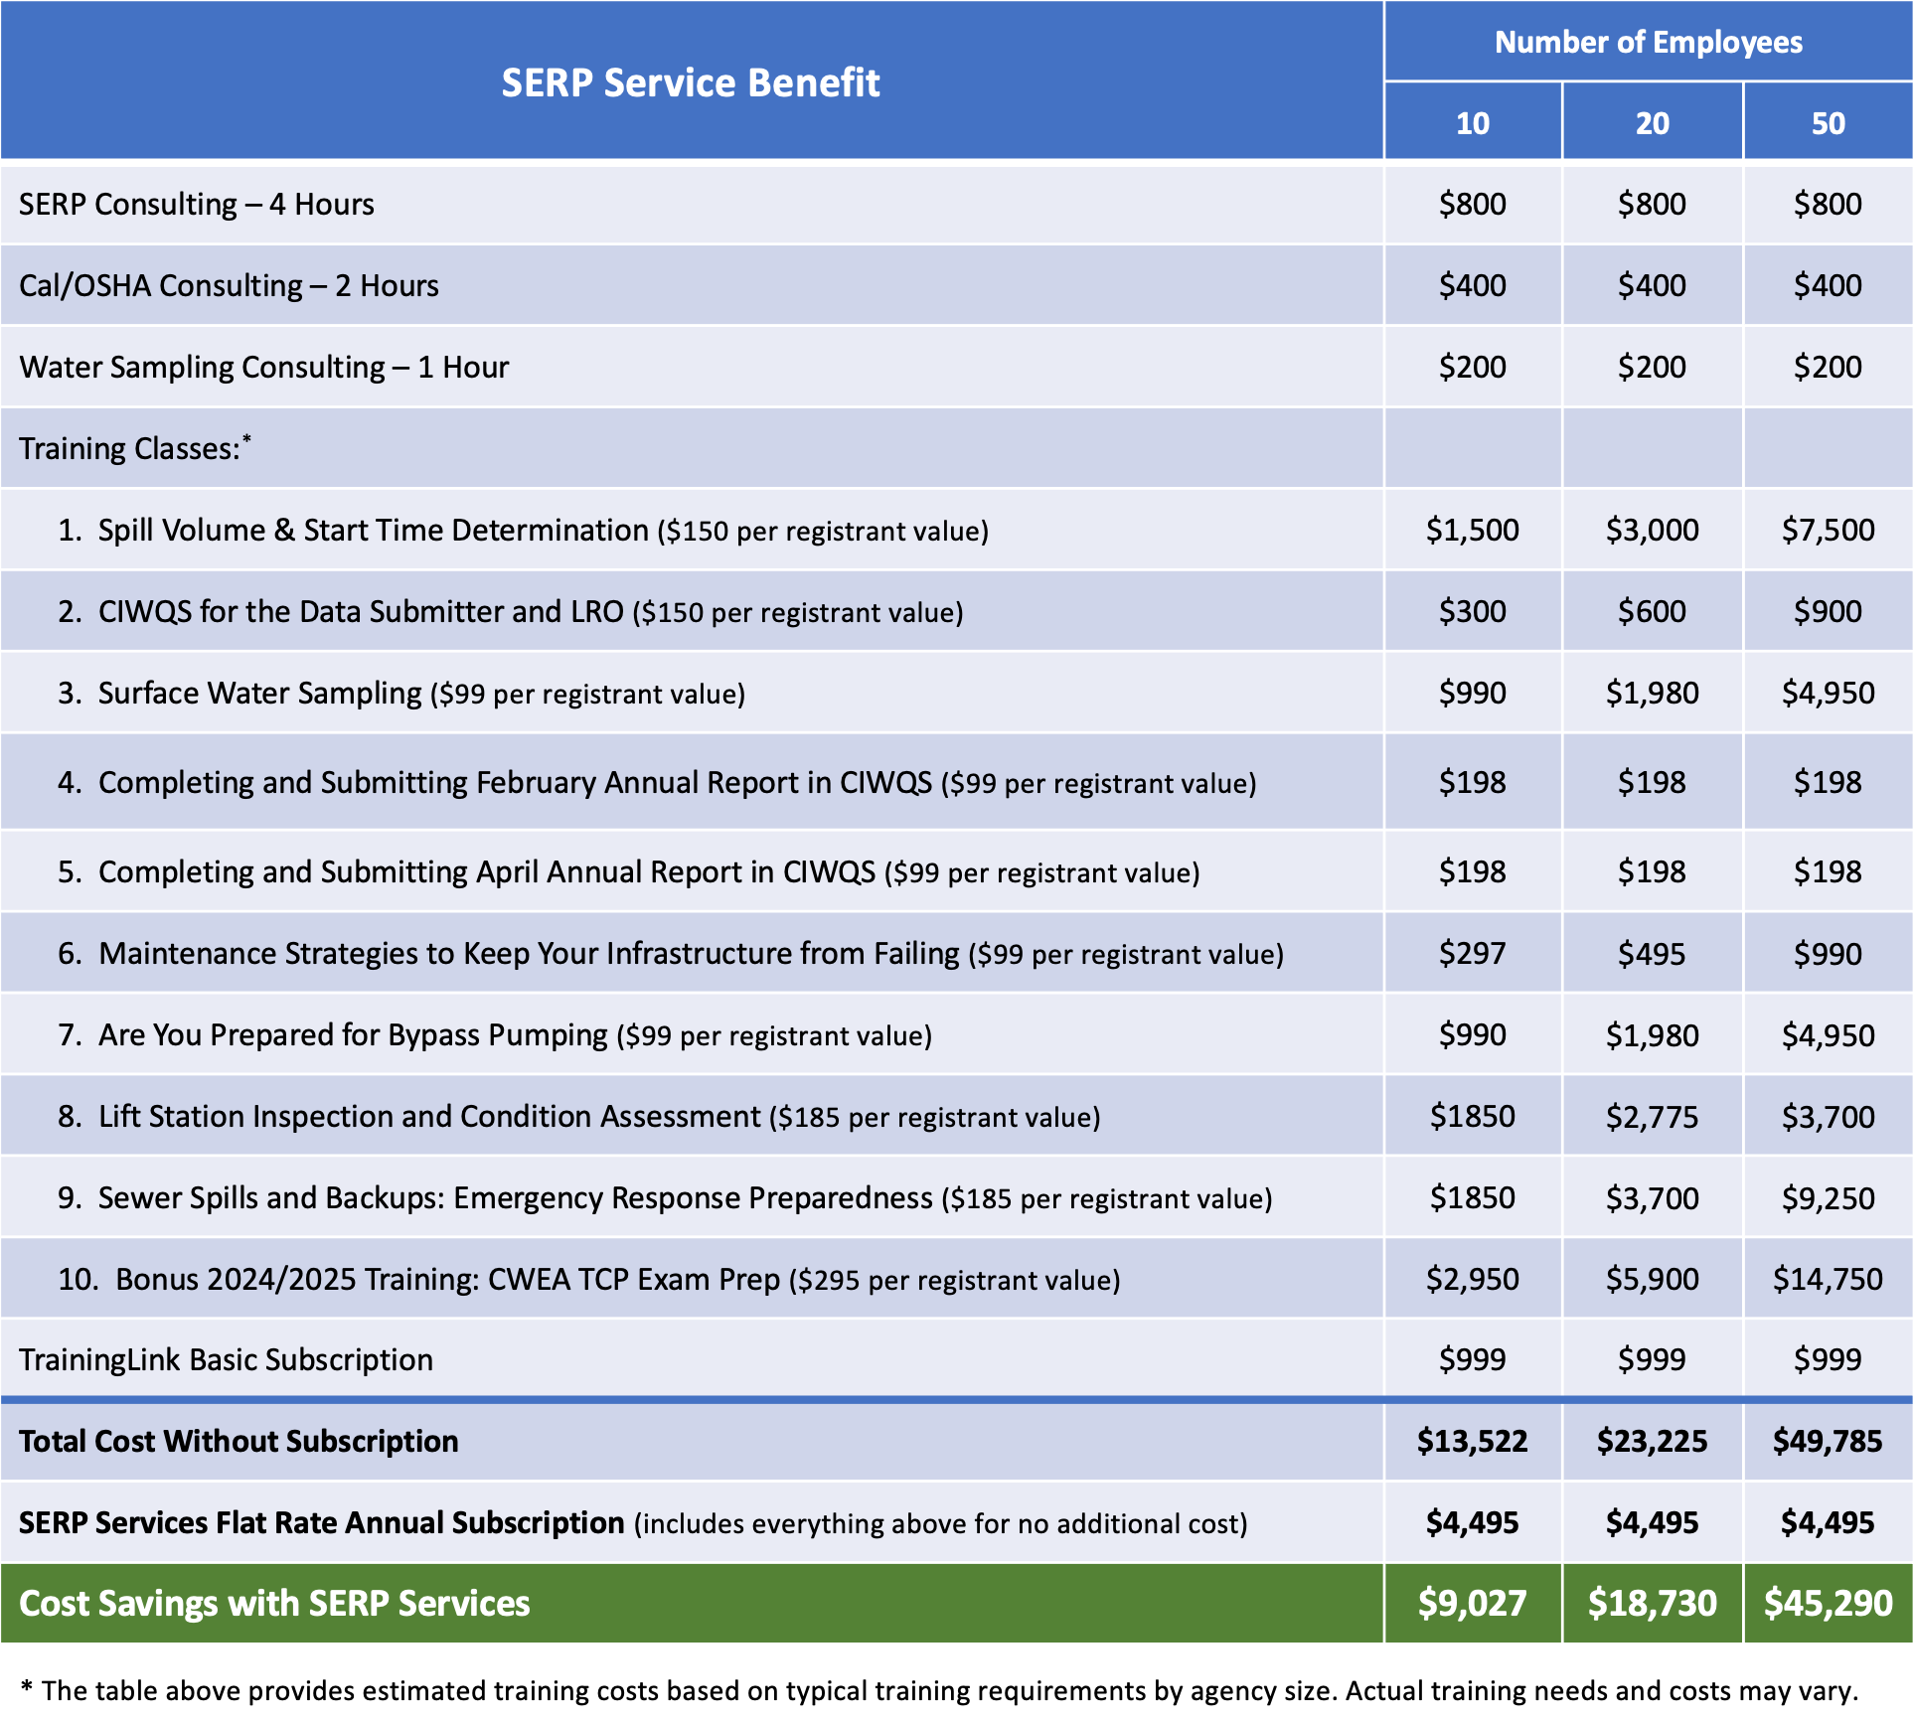Click the SERP Service Benefit header
Screen dimensions: 1914x1723
690,82
